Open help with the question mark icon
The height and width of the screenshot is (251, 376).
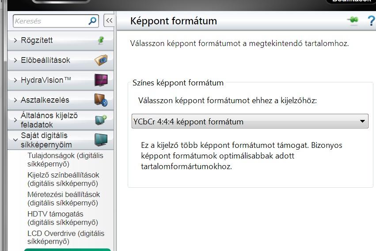(371, 21)
